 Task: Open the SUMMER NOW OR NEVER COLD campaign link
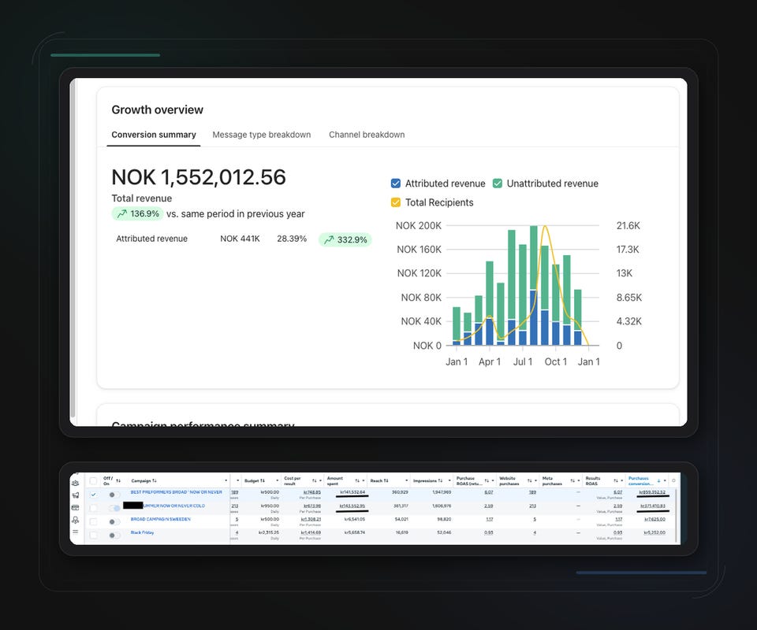[174, 506]
